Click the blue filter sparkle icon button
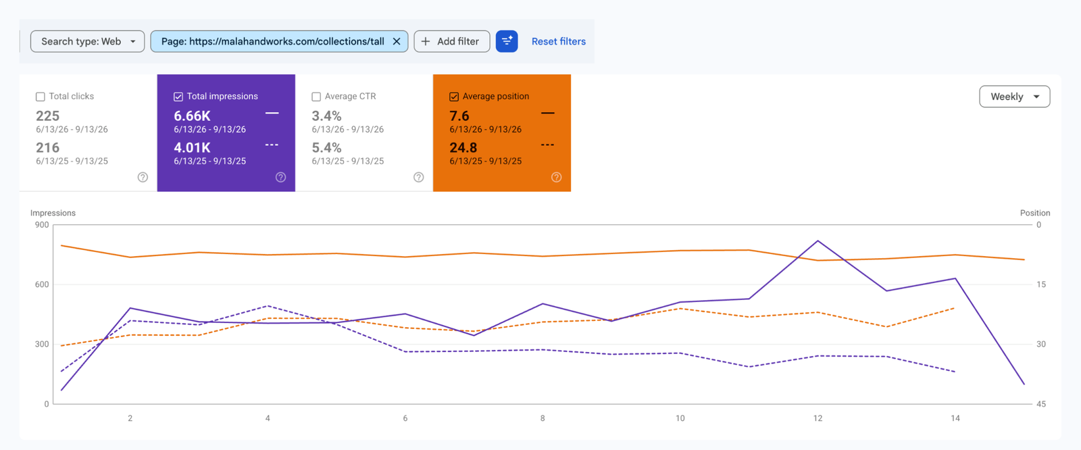The image size is (1081, 450). coord(507,41)
